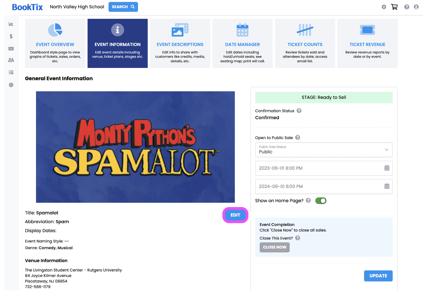Click the '84 Joyce Kilmer Avenue' address line
Screen dimensions: 427x297
(48, 276)
